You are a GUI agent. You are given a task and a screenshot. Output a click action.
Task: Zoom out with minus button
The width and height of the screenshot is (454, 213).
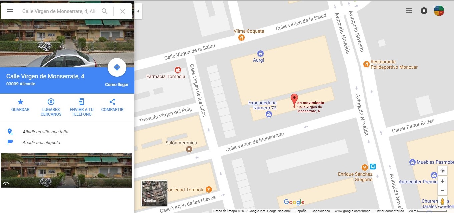click(x=442, y=190)
